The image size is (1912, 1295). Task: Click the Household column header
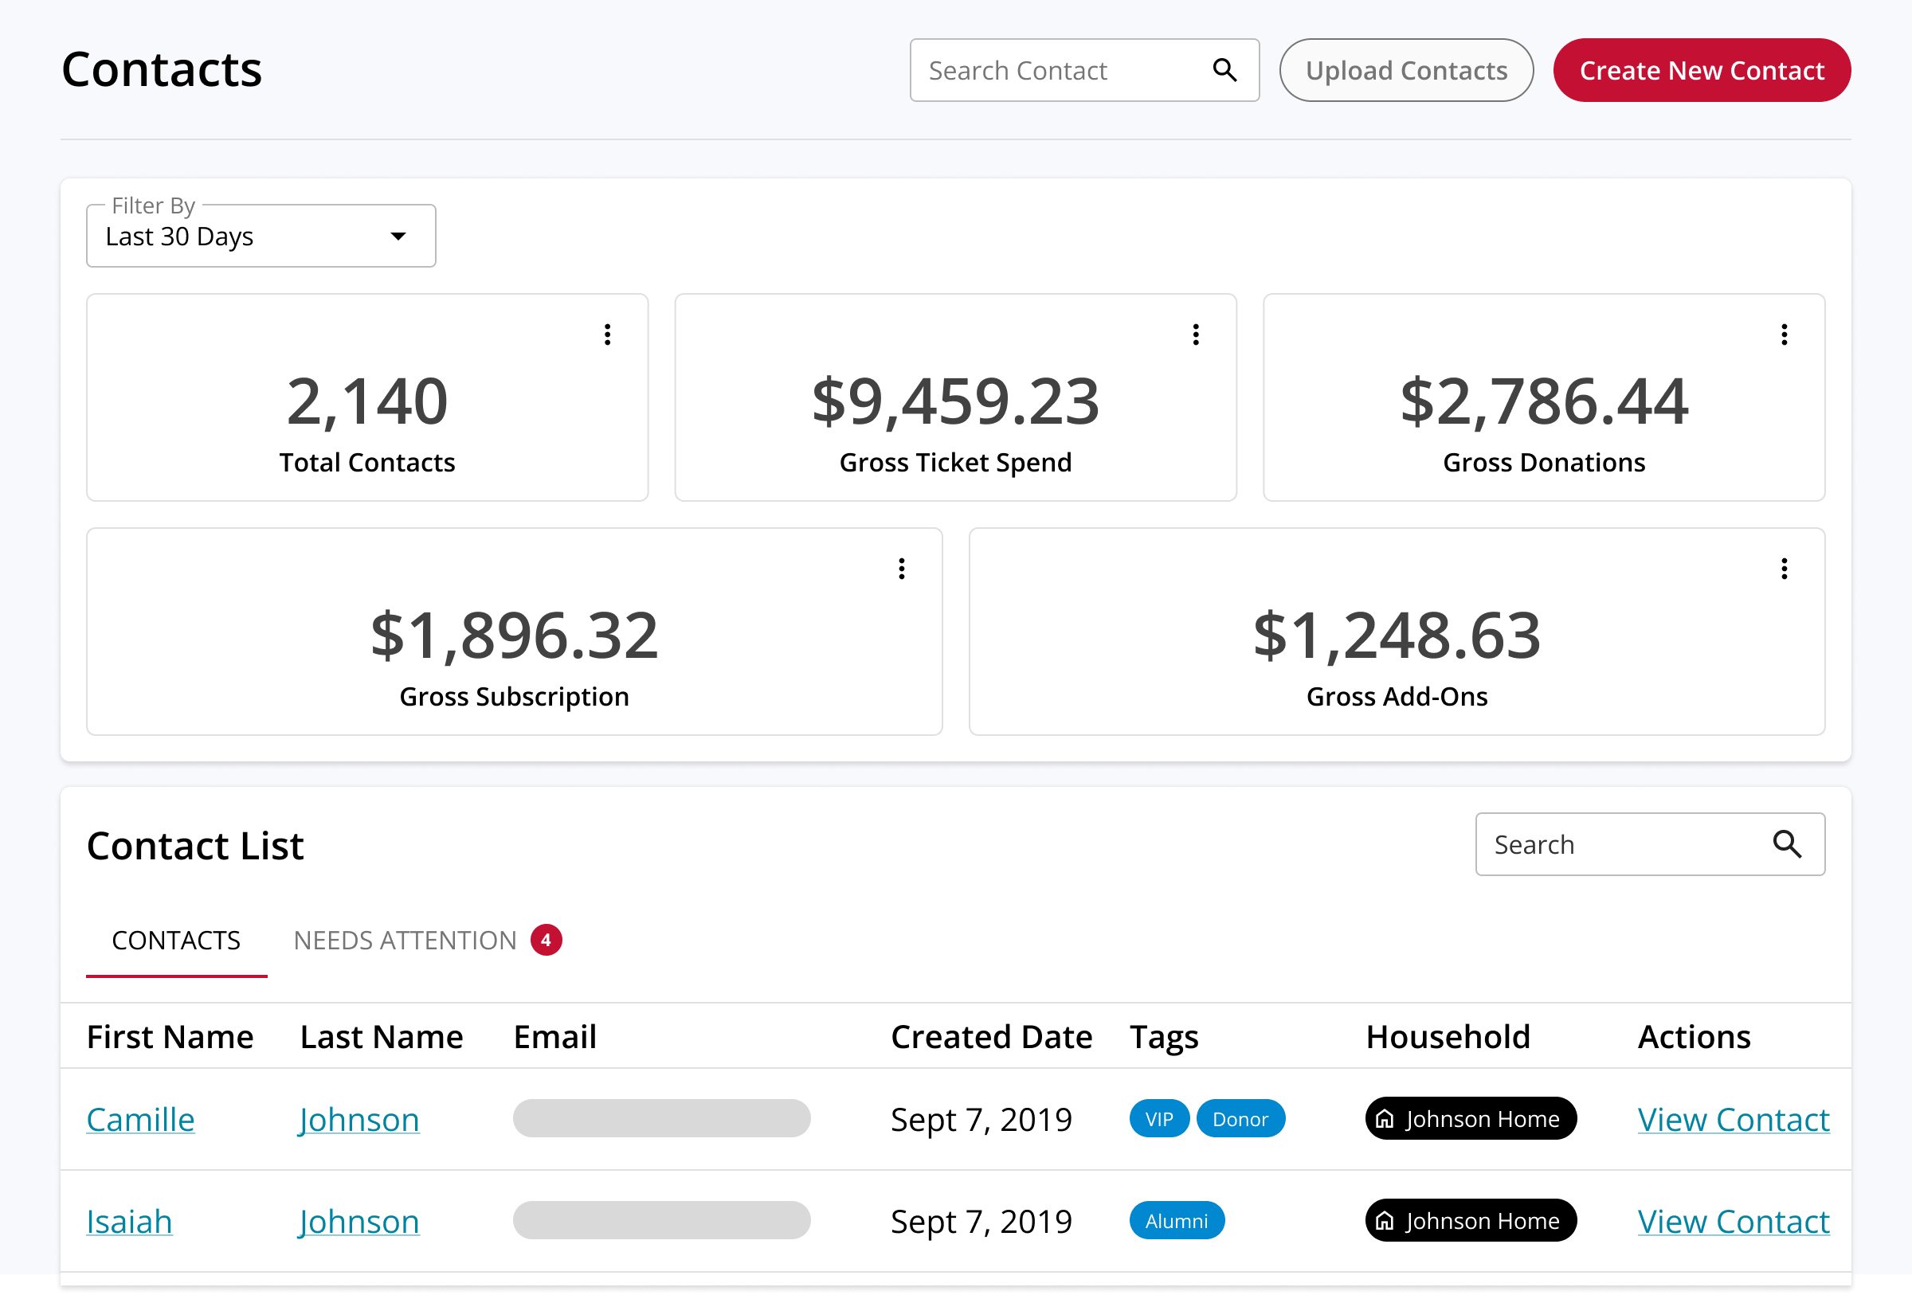[1448, 1037]
